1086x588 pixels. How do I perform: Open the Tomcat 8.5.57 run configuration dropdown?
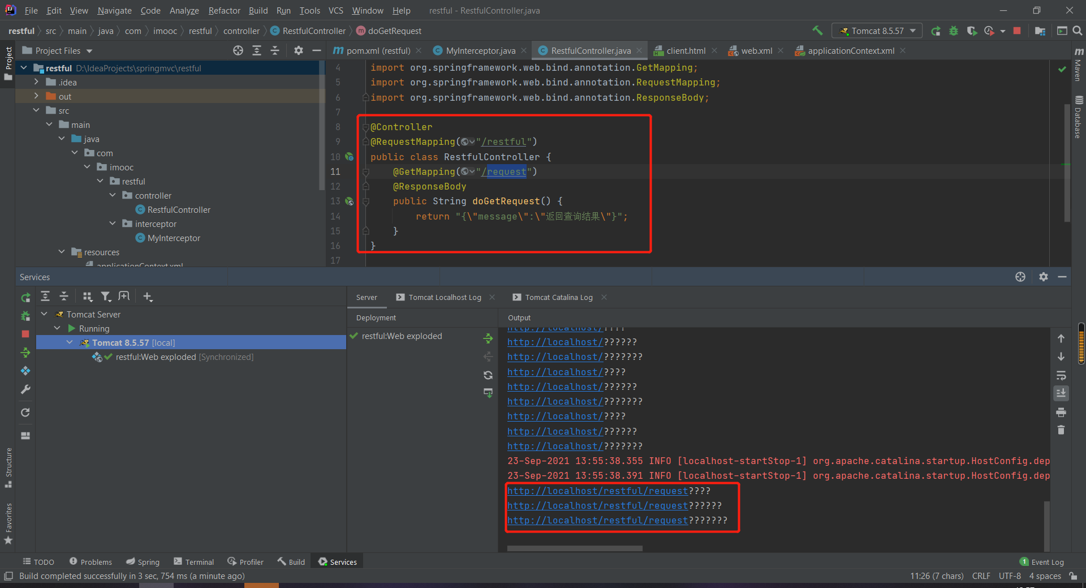[x=877, y=31]
